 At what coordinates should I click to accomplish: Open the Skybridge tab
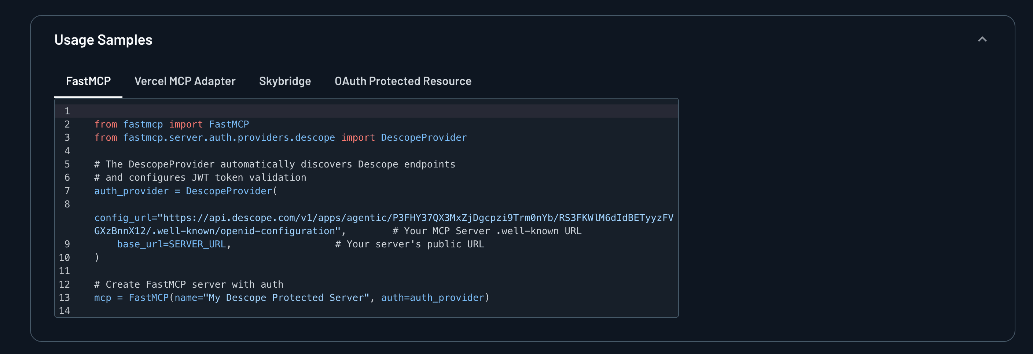285,81
